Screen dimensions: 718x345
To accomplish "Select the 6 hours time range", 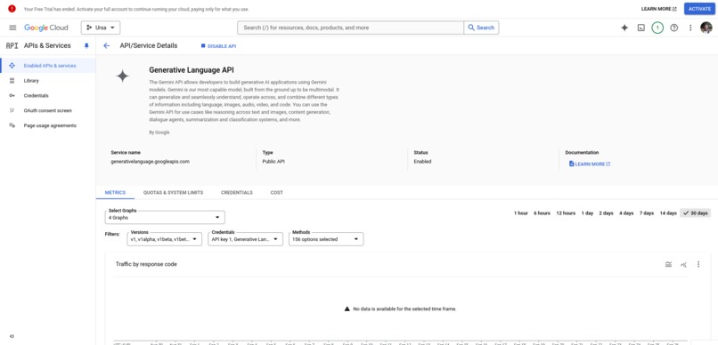I will coord(542,213).
